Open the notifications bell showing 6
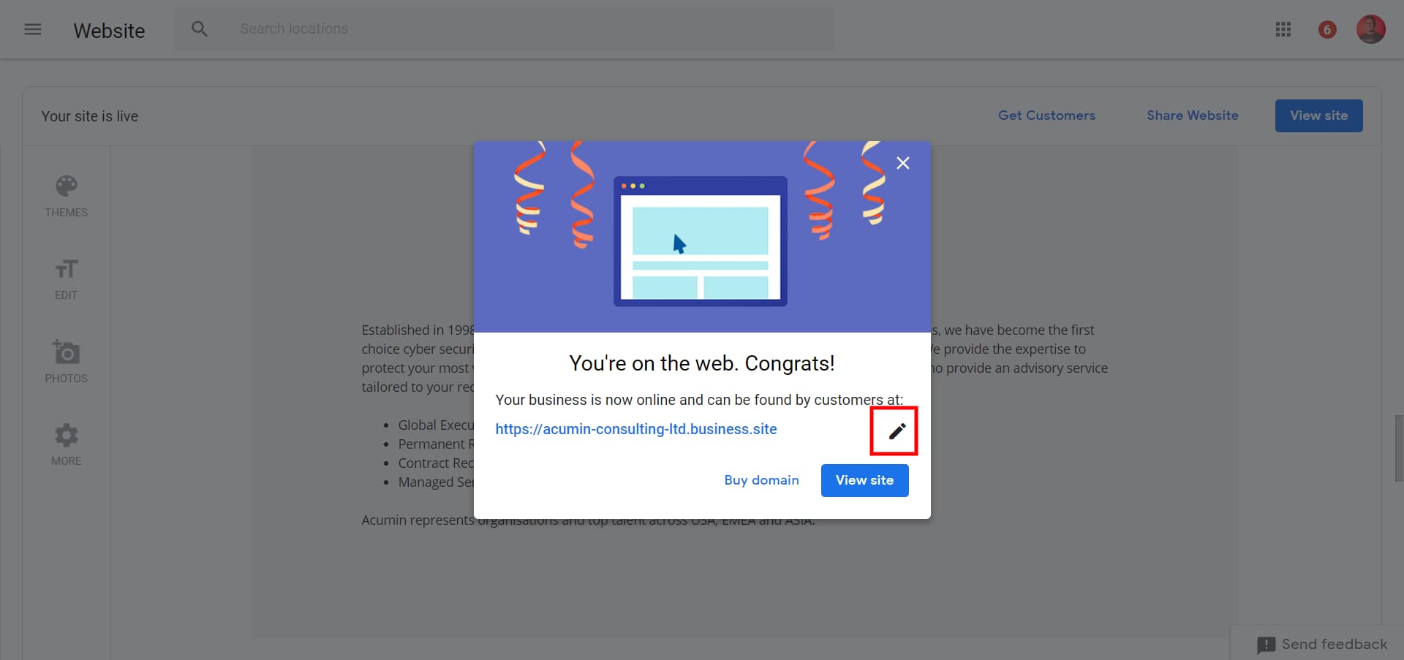 pyautogui.click(x=1327, y=29)
